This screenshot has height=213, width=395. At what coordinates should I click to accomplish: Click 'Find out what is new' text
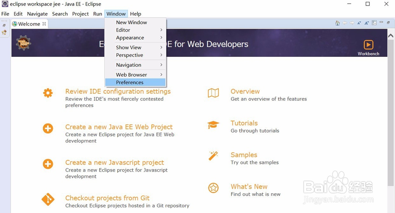256,194
